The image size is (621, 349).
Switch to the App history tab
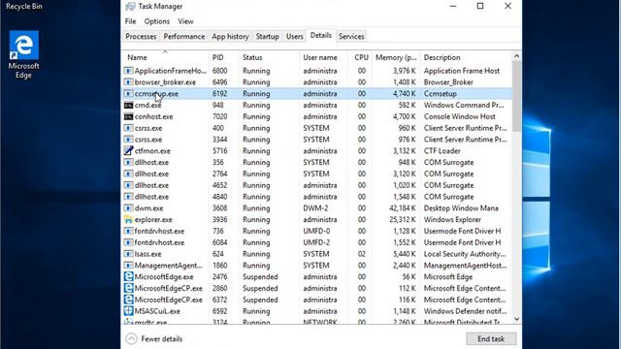pyautogui.click(x=230, y=37)
